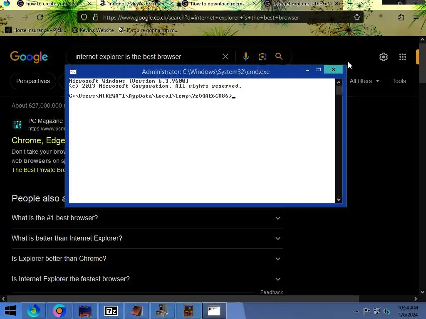The height and width of the screenshot is (319, 426).
Task: Open the Firefox hamburger menu
Action: (416, 17)
